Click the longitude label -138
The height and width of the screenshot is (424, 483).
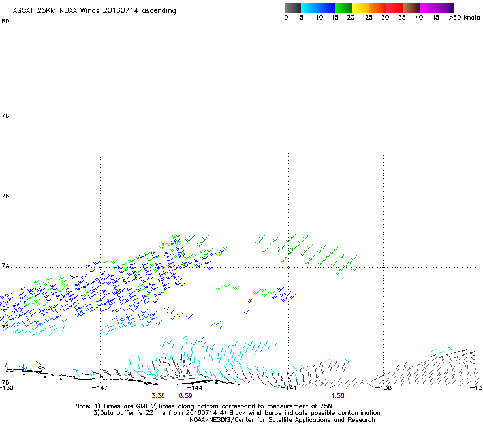point(384,388)
